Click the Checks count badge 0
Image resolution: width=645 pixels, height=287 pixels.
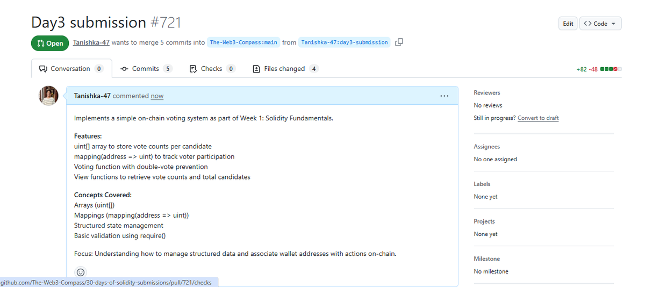click(x=231, y=69)
